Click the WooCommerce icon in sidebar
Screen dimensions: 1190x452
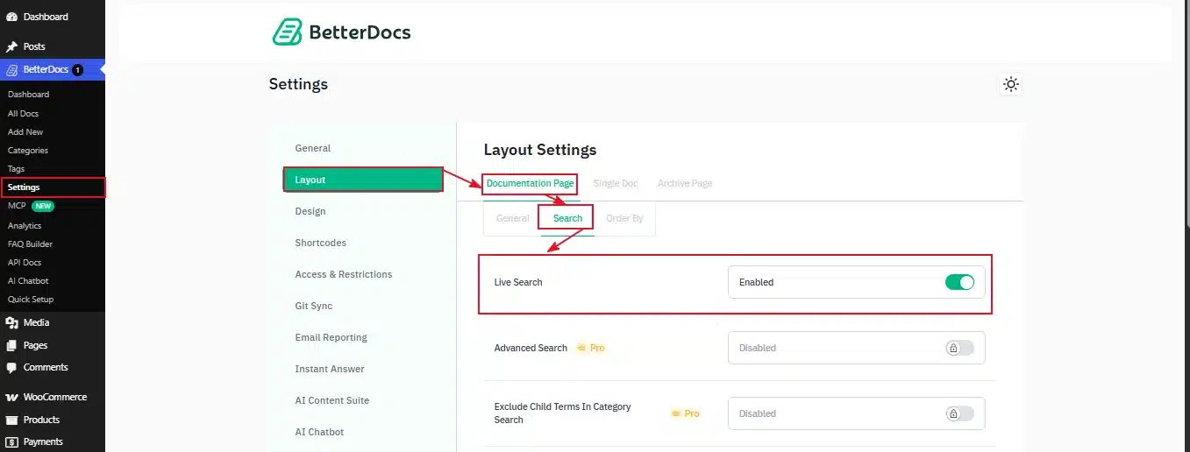(12, 397)
